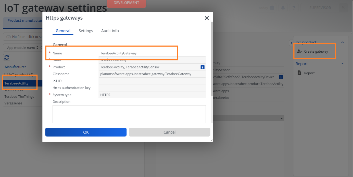Click the Create gateway action
Viewport: 353px width, 177px height.
(316, 51)
